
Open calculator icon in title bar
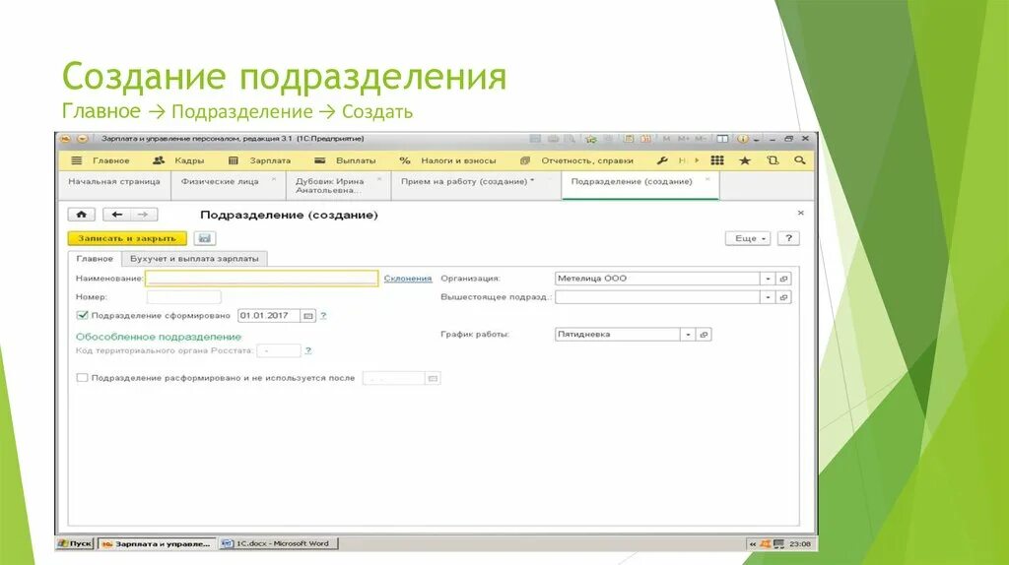tap(628, 139)
